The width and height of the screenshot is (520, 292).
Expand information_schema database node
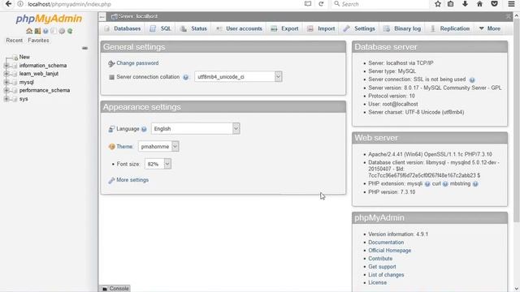point(6,66)
